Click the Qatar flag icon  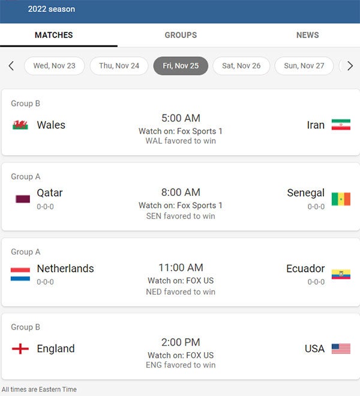point(22,199)
